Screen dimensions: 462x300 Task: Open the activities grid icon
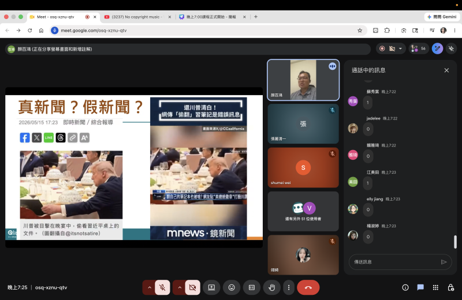click(x=435, y=287)
